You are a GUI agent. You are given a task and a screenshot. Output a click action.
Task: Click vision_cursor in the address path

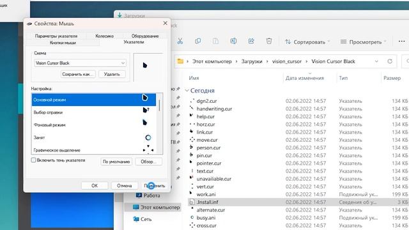(x=287, y=61)
